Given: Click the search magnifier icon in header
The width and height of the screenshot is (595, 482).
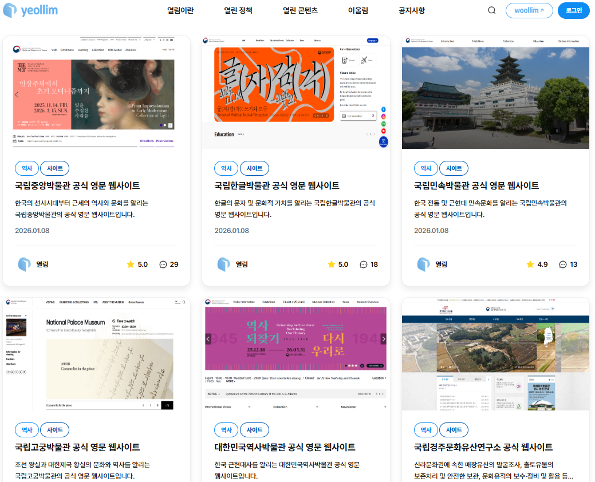Looking at the screenshot, I should coord(492,10).
